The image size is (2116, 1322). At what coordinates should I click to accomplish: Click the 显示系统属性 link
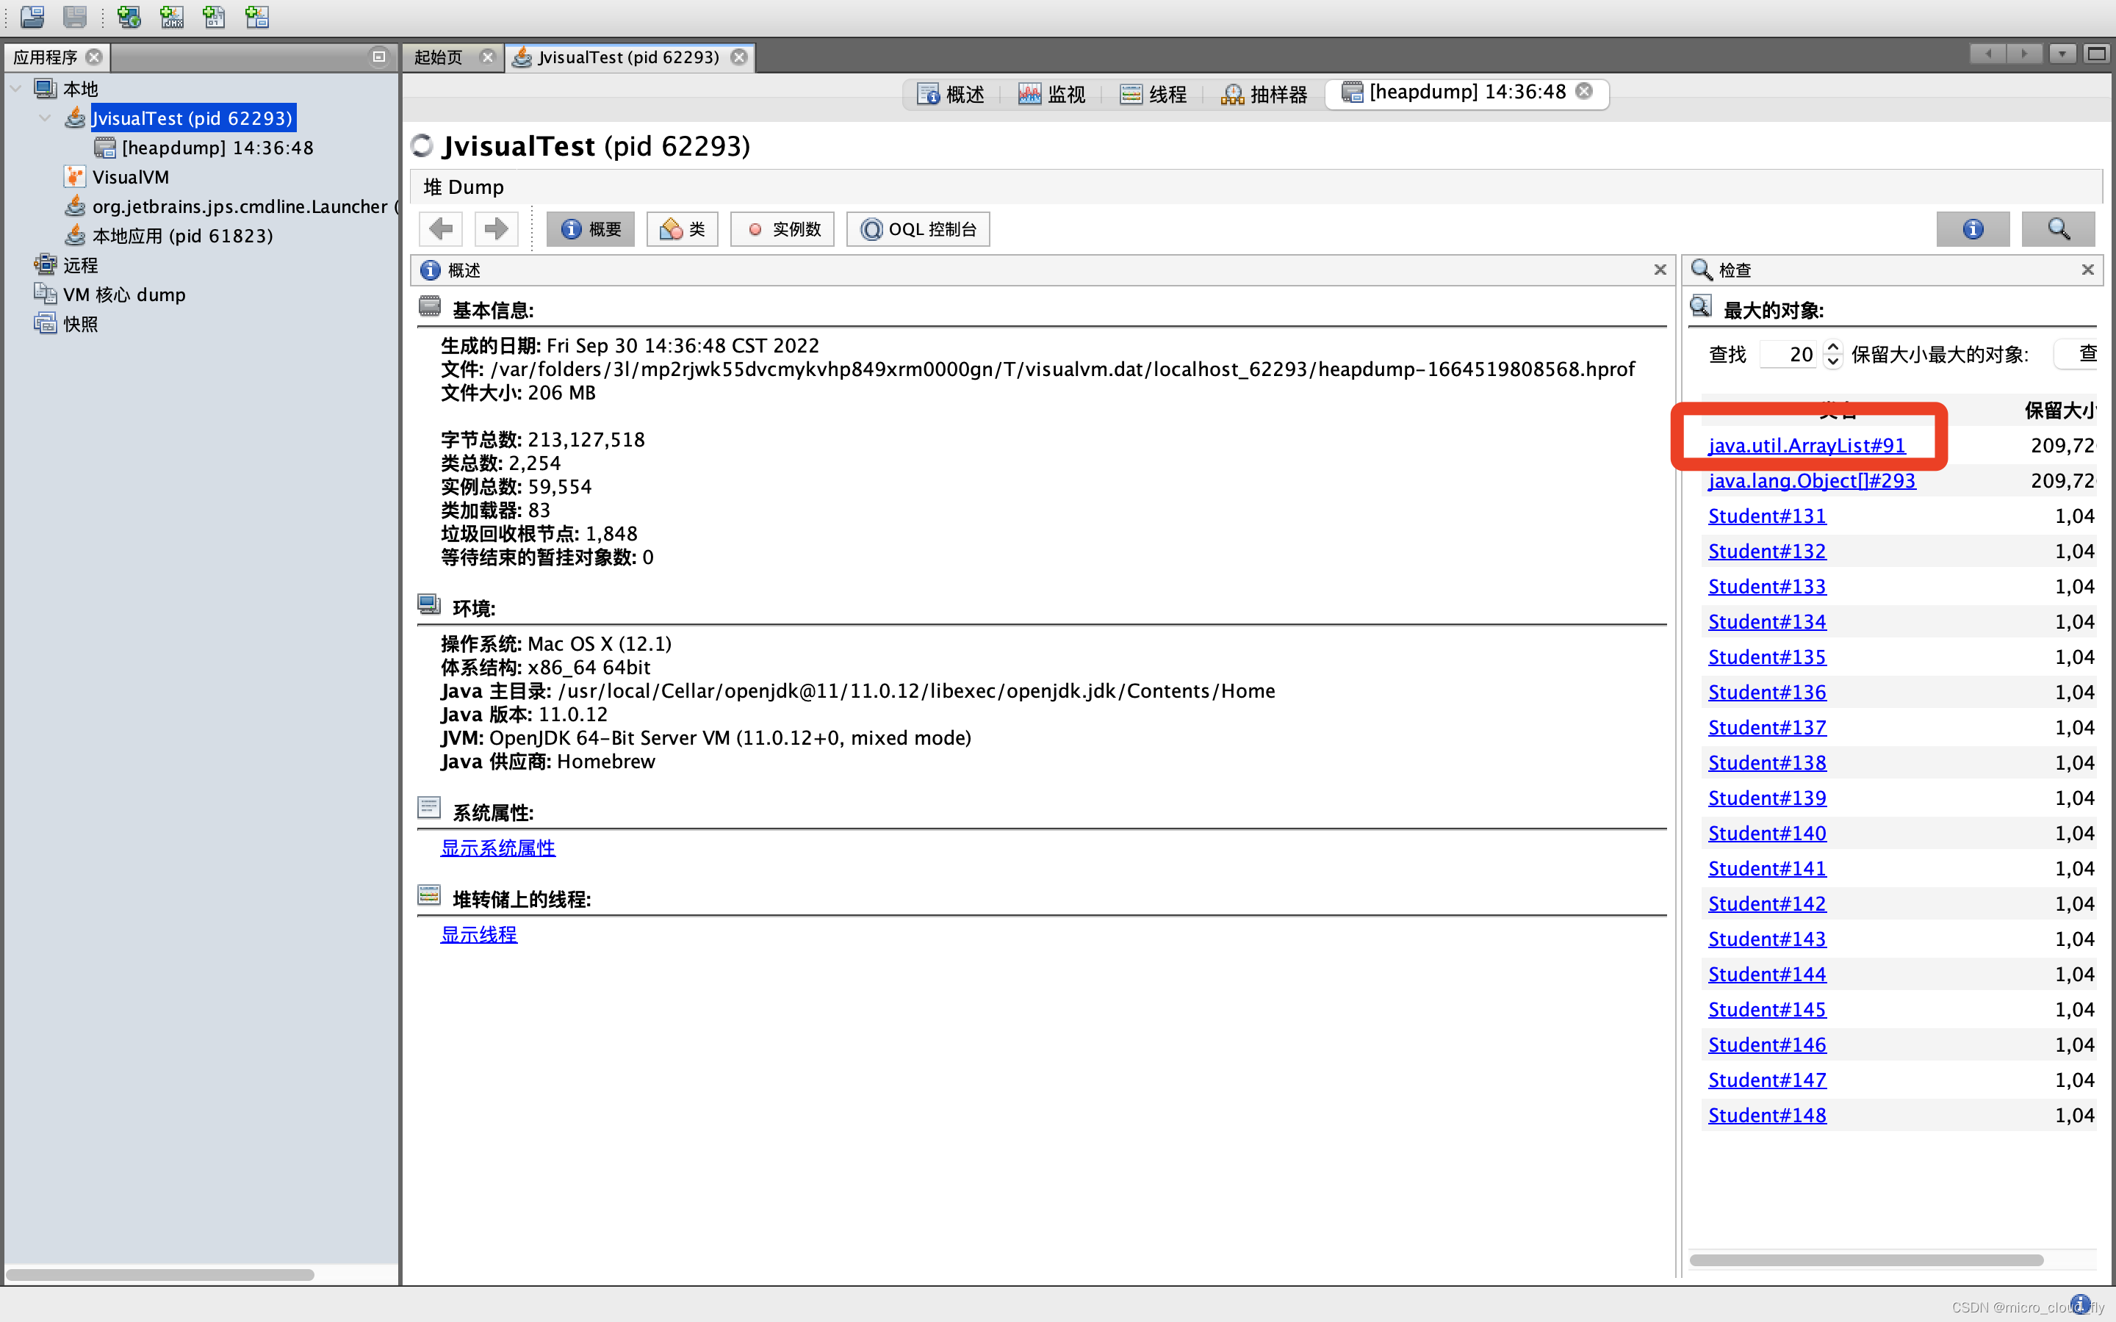point(497,848)
